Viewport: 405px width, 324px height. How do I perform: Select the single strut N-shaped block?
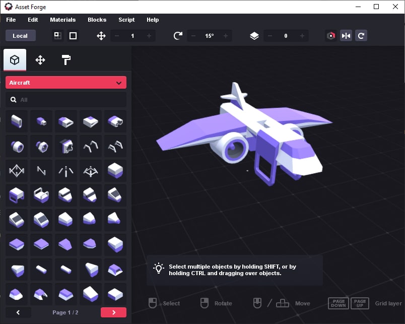[41, 171]
